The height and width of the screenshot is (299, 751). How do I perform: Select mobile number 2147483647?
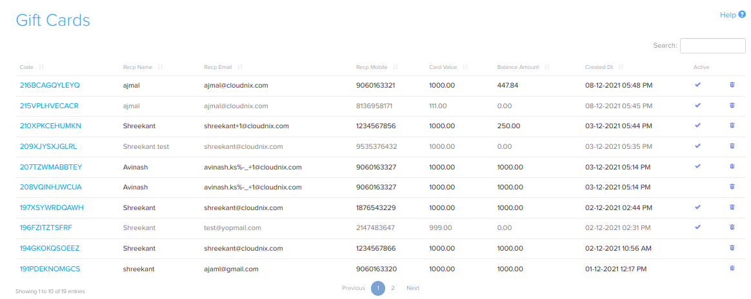click(375, 227)
